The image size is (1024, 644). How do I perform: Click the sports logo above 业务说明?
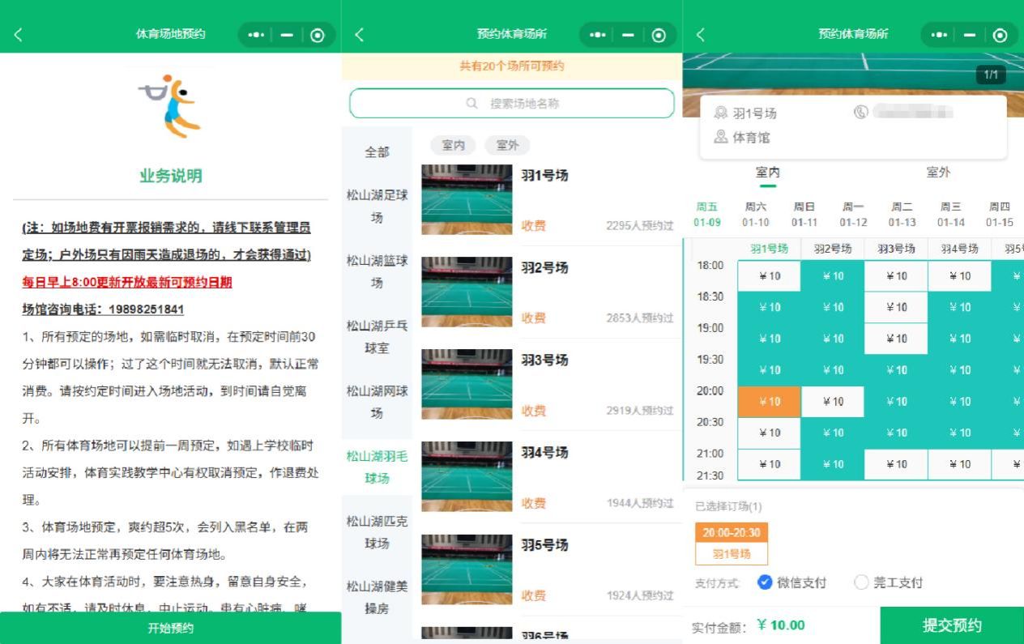click(x=170, y=105)
